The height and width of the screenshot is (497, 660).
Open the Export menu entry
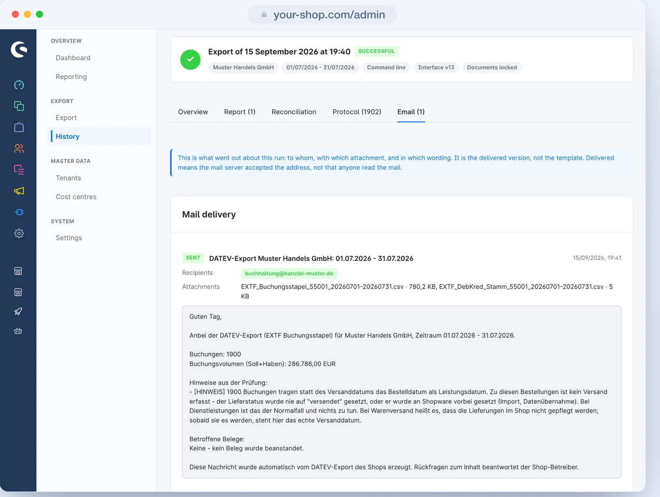[66, 117]
